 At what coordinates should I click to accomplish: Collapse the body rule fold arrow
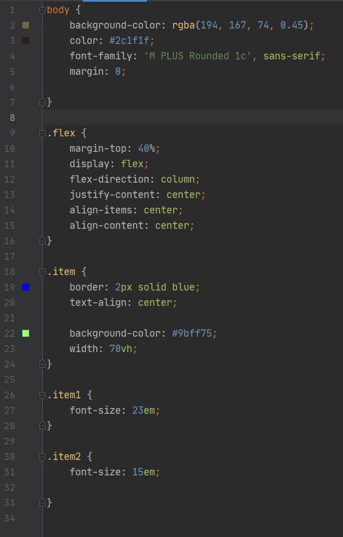(x=42, y=10)
